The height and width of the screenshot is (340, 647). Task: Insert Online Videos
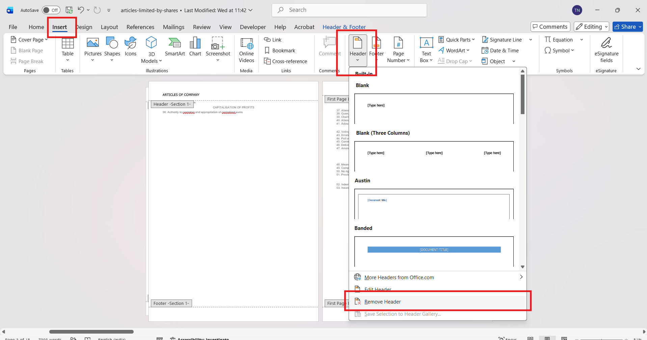247,50
